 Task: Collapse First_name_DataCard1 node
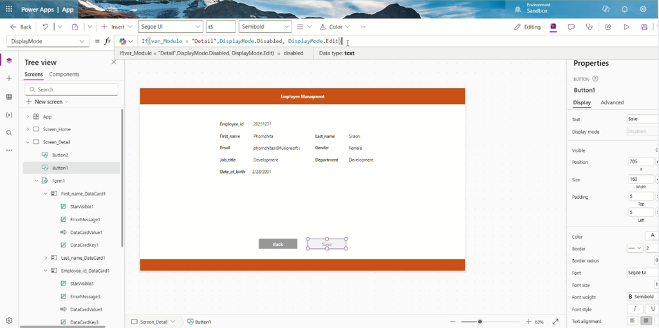(46, 194)
